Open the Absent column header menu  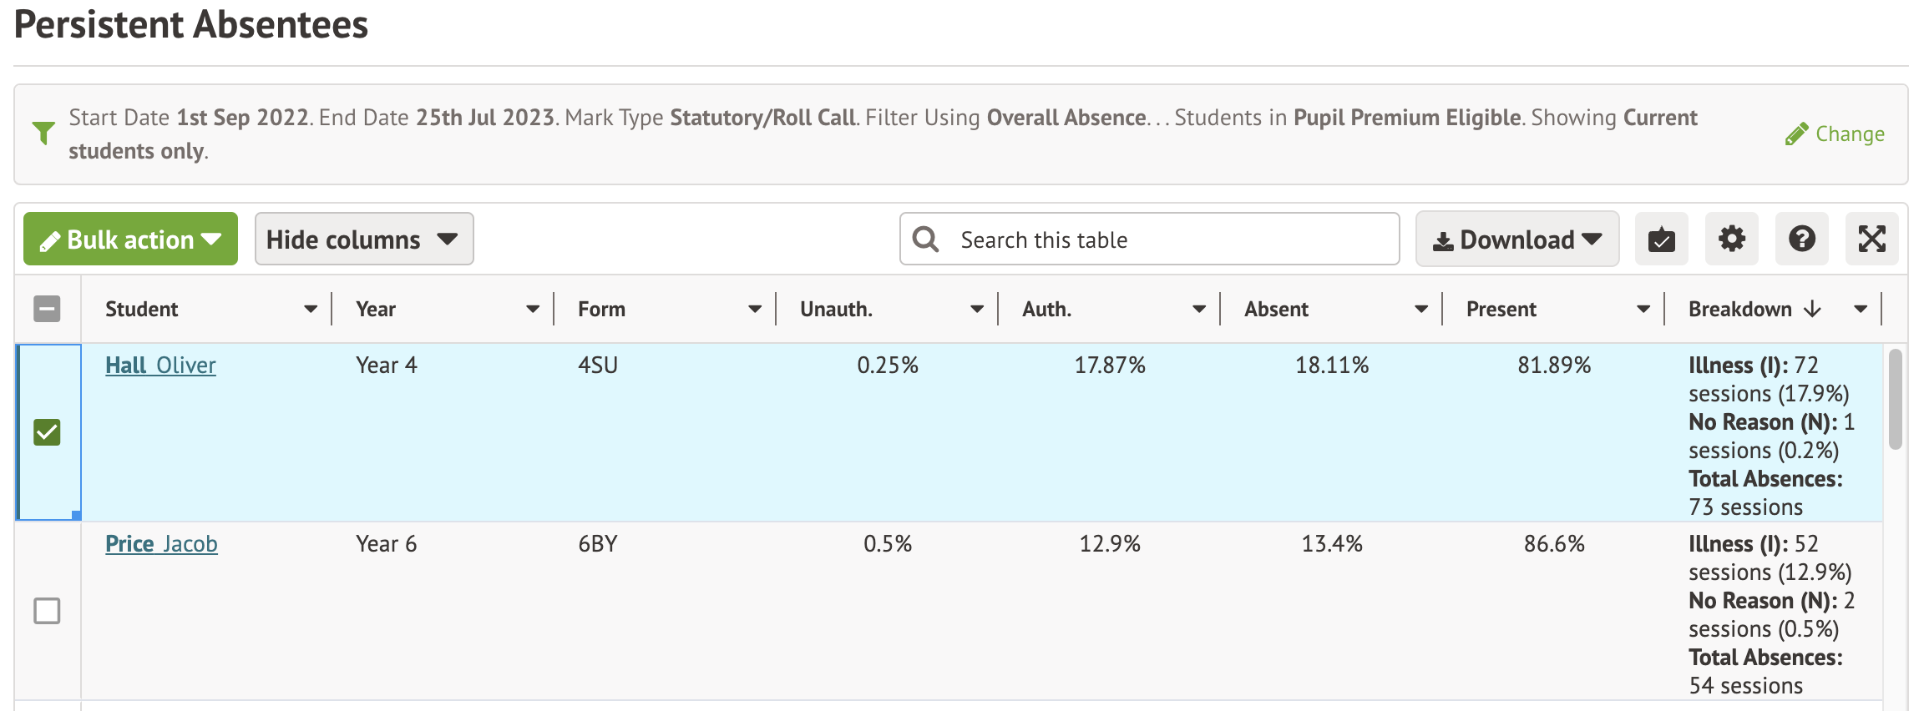tap(1421, 310)
